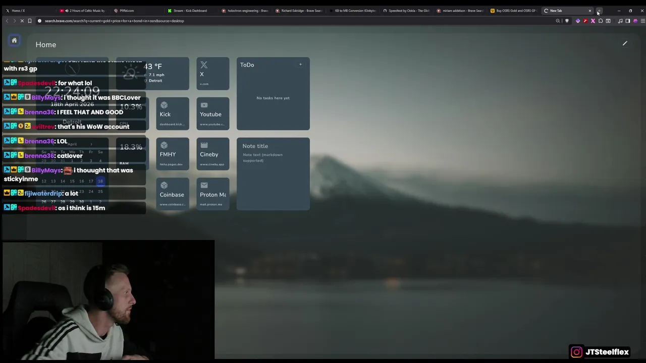The height and width of the screenshot is (363, 646).
Task: Open the X bookmark tile
Action: point(213,74)
